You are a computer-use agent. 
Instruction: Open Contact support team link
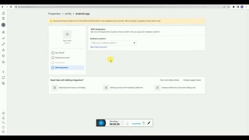click(x=192, y=80)
